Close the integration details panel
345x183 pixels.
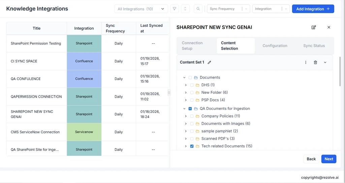pyautogui.click(x=329, y=27)
